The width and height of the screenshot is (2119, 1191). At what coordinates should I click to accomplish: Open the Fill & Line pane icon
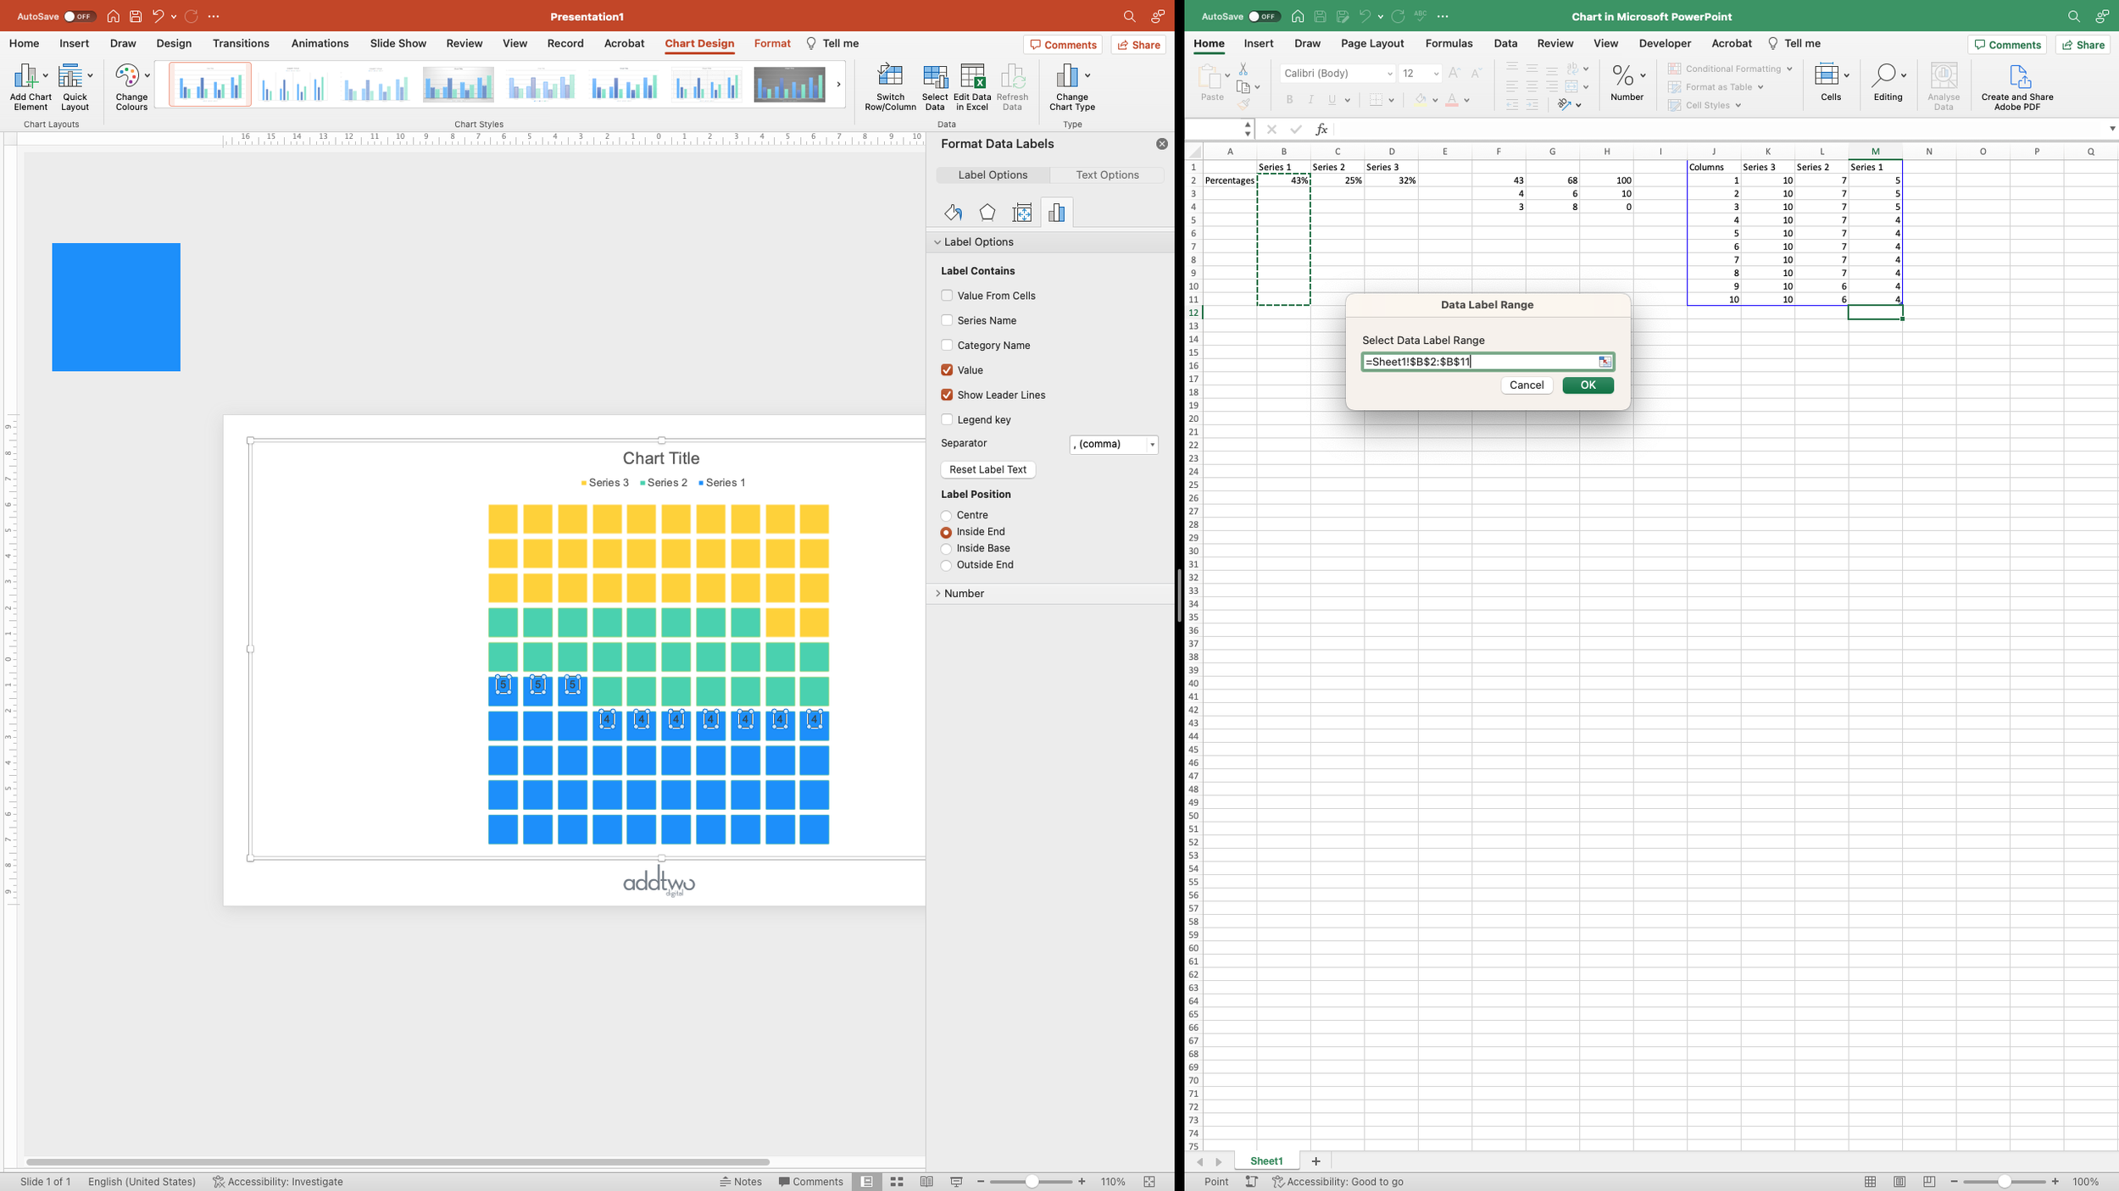tap(953, 213)
